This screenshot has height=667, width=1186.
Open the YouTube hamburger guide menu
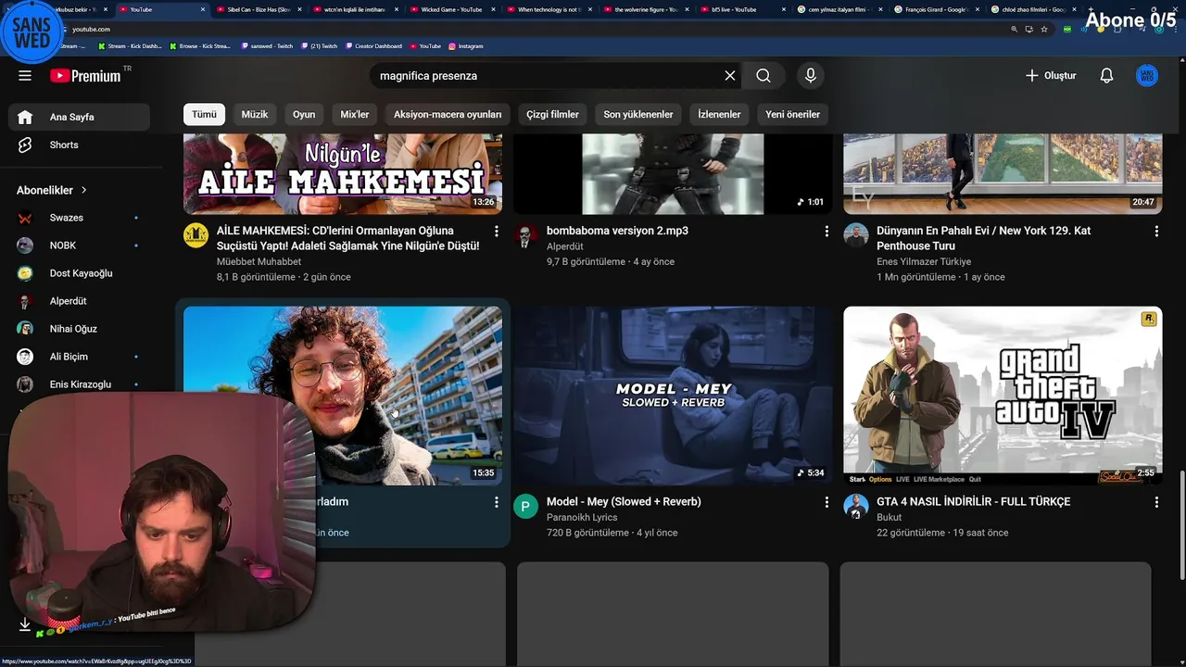25,76
